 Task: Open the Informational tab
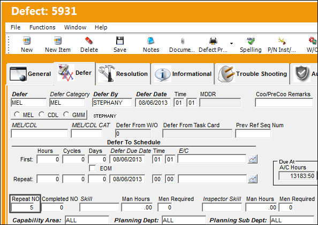tap(183, 74)
